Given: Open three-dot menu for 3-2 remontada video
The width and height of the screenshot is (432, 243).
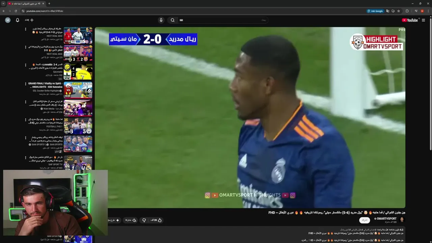Looking at the screenshot, I should [x=25, y=47].
